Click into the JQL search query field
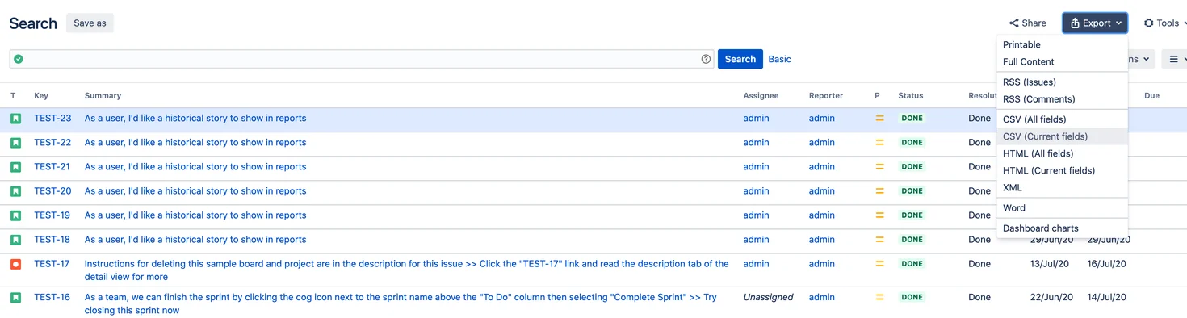This screenshot has width=1187, height=318. pos(362,59)
